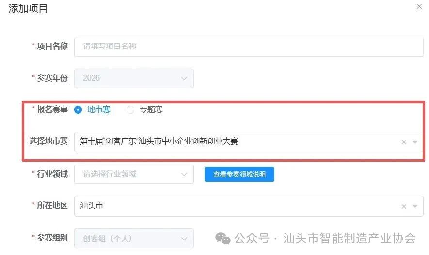Click the WeChat logo in the watermark
This screenshot has height=255, width=429.
tap(222, 239)
